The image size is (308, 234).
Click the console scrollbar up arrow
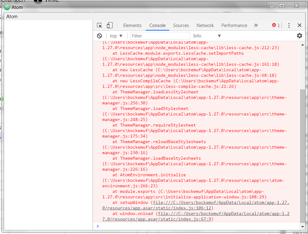302,45
